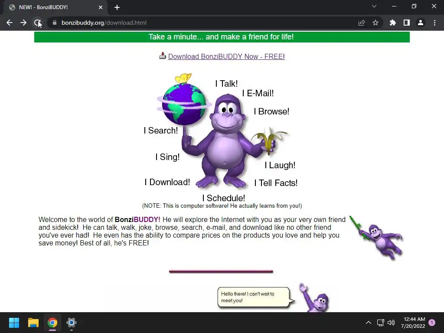Click the 'I Talk!' text
Viewport: 444px width, 333px height.
[226, 84]
